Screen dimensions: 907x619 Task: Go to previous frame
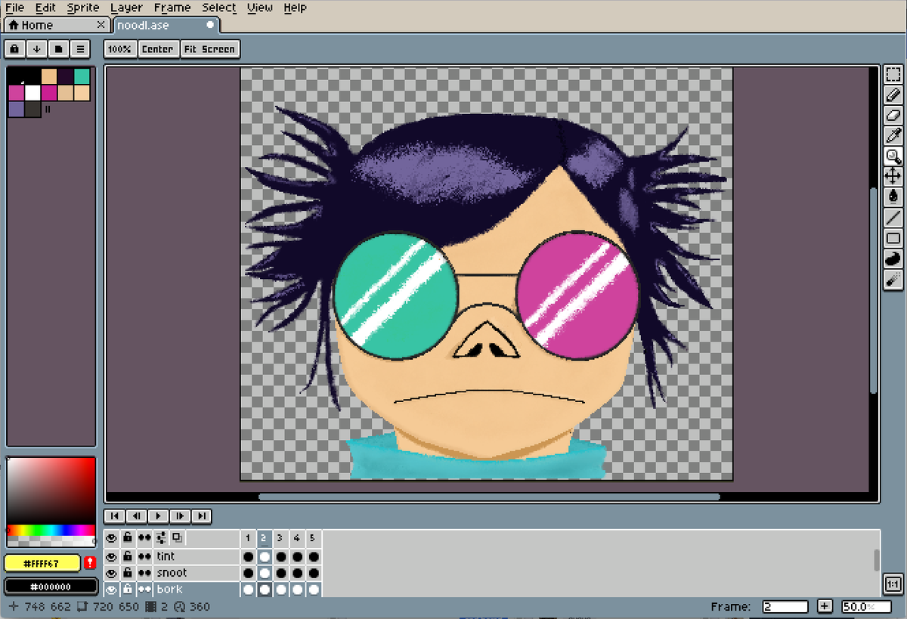tap(136, 516)
